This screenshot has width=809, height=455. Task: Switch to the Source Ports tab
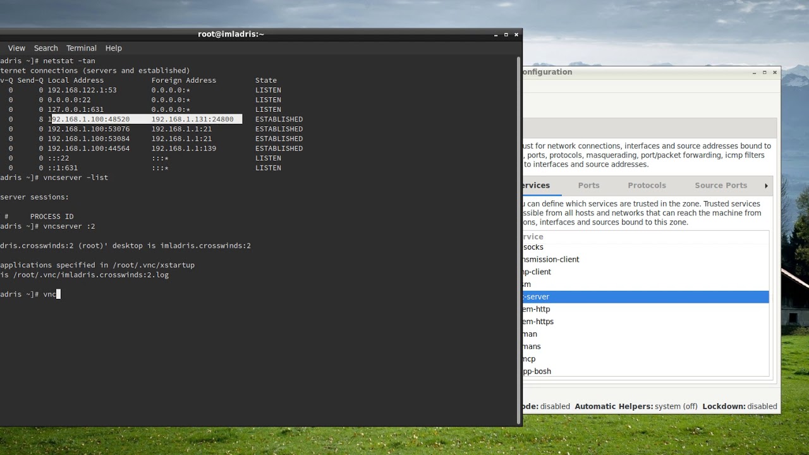coord(721,185)
